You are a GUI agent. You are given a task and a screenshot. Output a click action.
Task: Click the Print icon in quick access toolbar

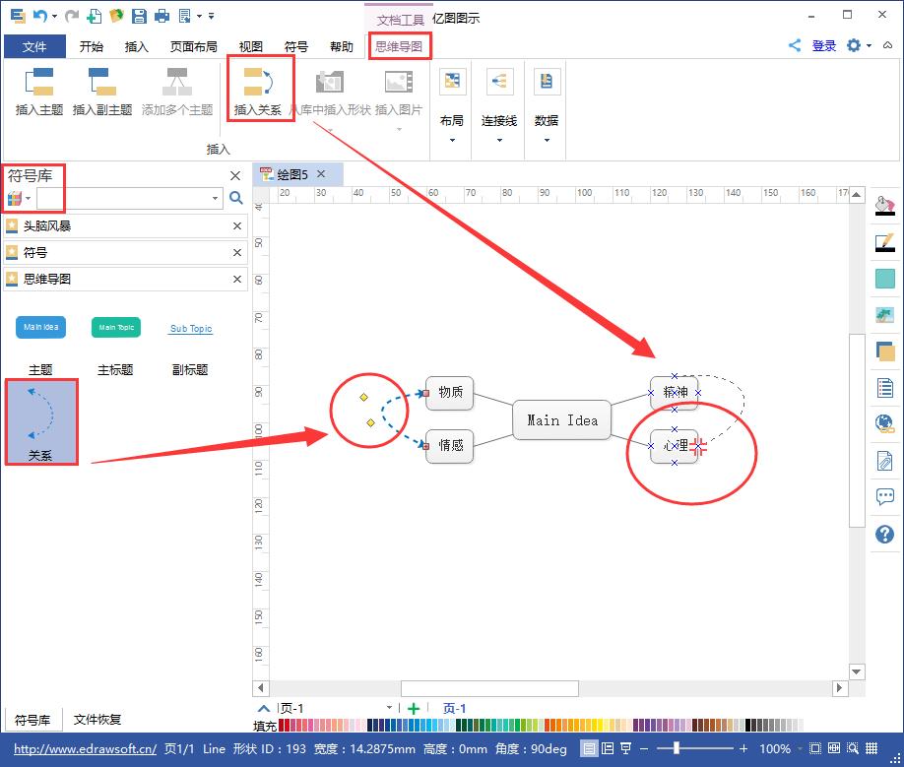click(x=162, y=15)
